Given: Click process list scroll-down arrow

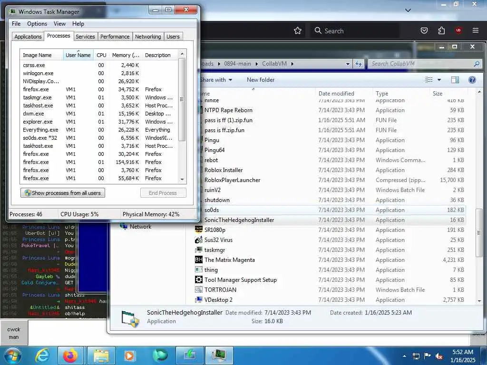Looking at the screenshot, I should coord(182,179).
